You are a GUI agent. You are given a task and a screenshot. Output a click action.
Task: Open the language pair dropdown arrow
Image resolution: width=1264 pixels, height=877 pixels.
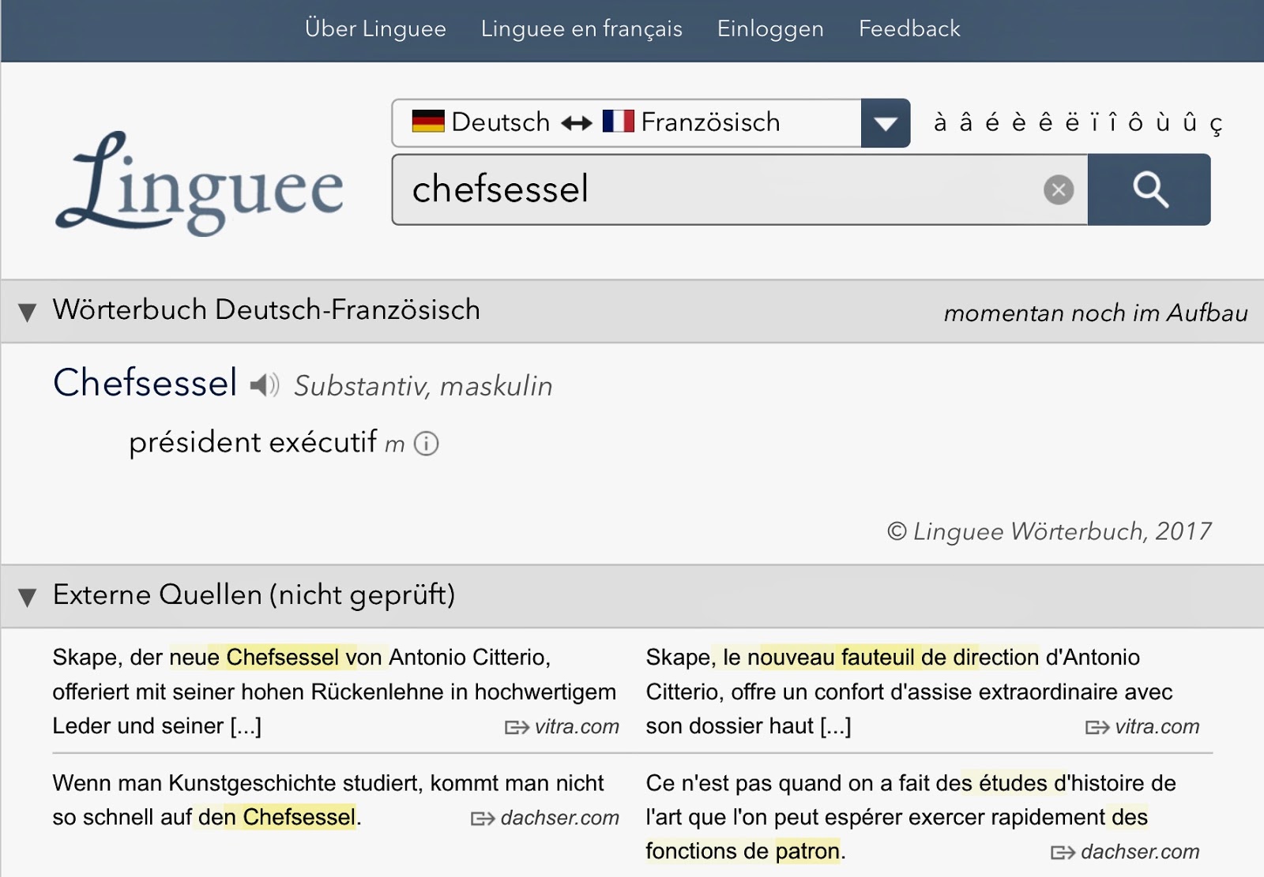pyautogui.click(x=885, y=123)
